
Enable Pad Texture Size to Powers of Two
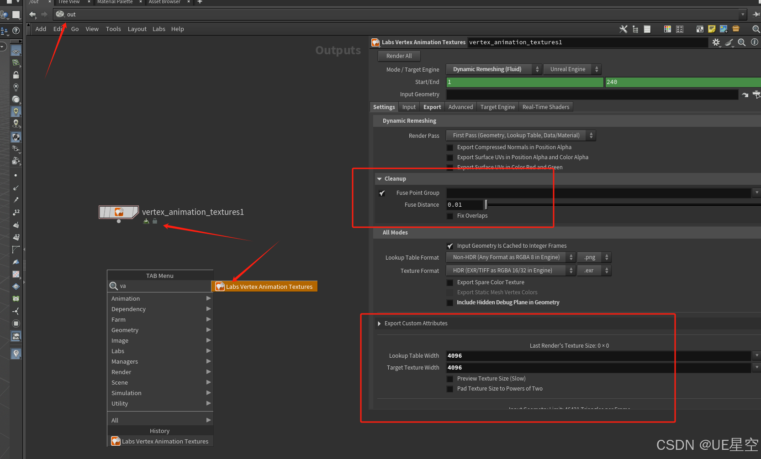450,389
